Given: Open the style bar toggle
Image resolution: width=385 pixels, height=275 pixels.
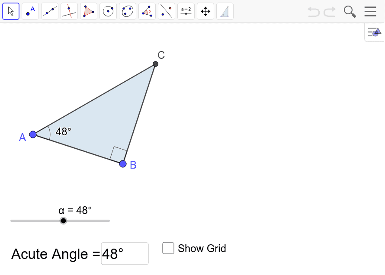Looking at the screenshot, I should (375, 32).
